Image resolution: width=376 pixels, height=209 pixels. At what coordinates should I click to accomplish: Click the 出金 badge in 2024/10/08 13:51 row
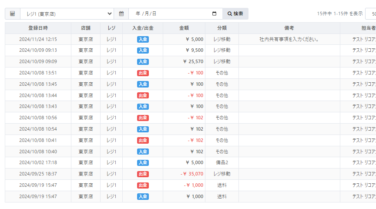[143, 73]
